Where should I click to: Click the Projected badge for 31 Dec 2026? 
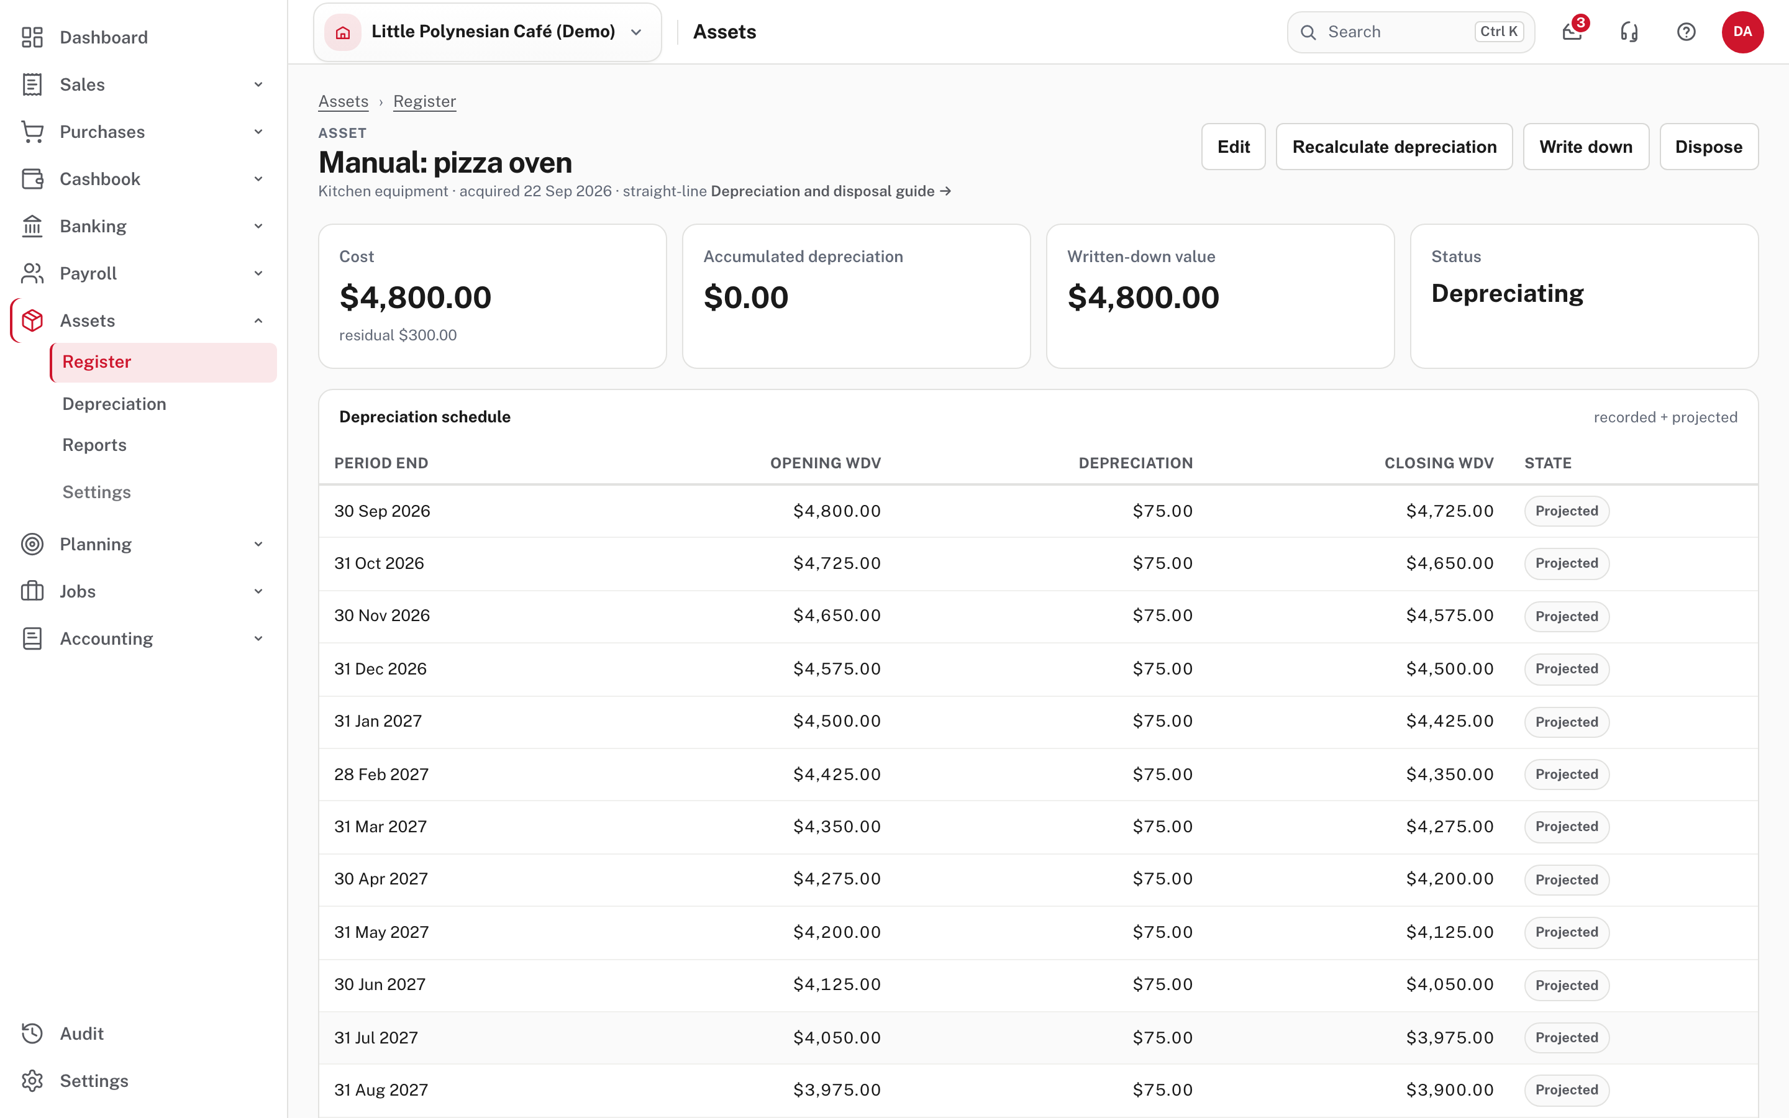coord(1567,669)
